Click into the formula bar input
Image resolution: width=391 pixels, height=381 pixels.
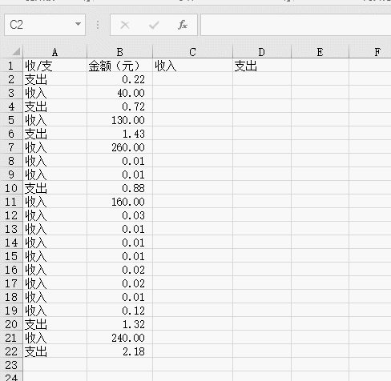(296, 25)
